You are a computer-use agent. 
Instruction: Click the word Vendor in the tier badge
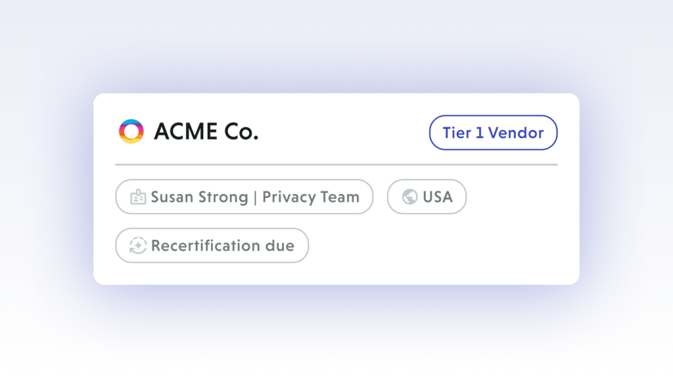(x=516, y=133)
